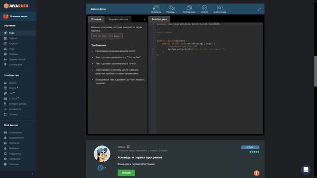The image size is (317, 178).
Task: Click the page vertical scrollbar thumb
Action: coord(315,71)
